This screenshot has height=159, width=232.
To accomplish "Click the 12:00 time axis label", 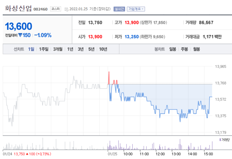I will coord(160,154).
